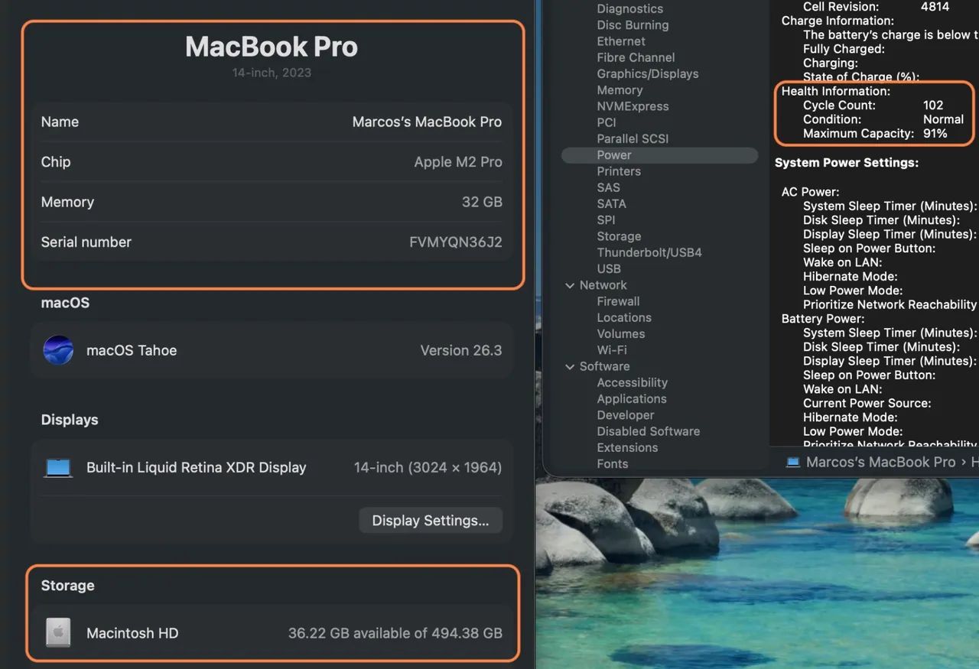Screen dimensions: 979x669
Task: Collapse the Network section in System Information
Action: click(x=569, y=285)
